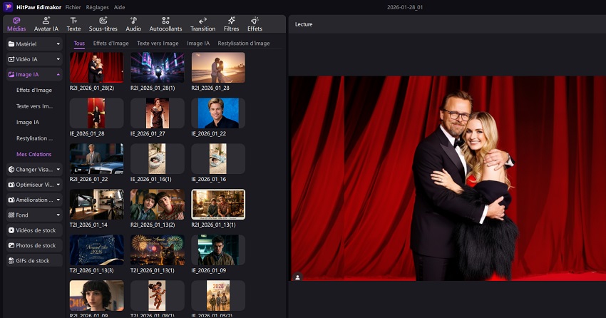The height and width of the screenshot is (318, 606).
Task: Click the preview image of the couple
Action: [x=448, y=178]
